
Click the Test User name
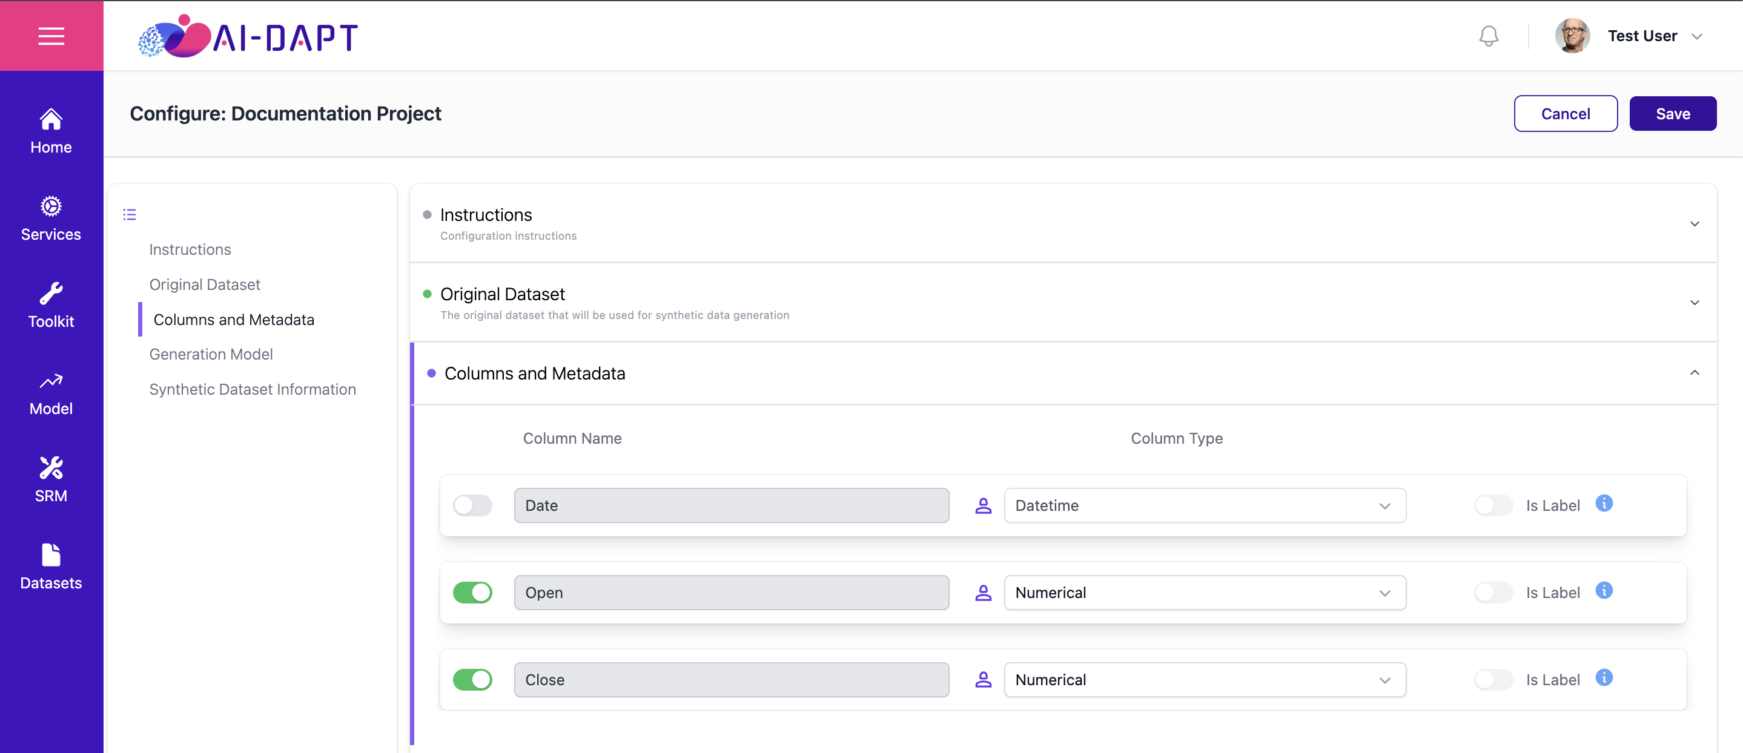1642,36
